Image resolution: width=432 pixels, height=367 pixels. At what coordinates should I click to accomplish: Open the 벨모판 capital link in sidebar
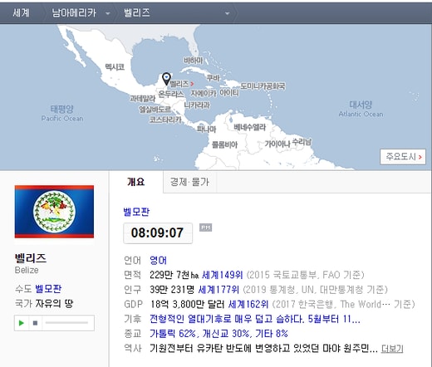[48, 289]
